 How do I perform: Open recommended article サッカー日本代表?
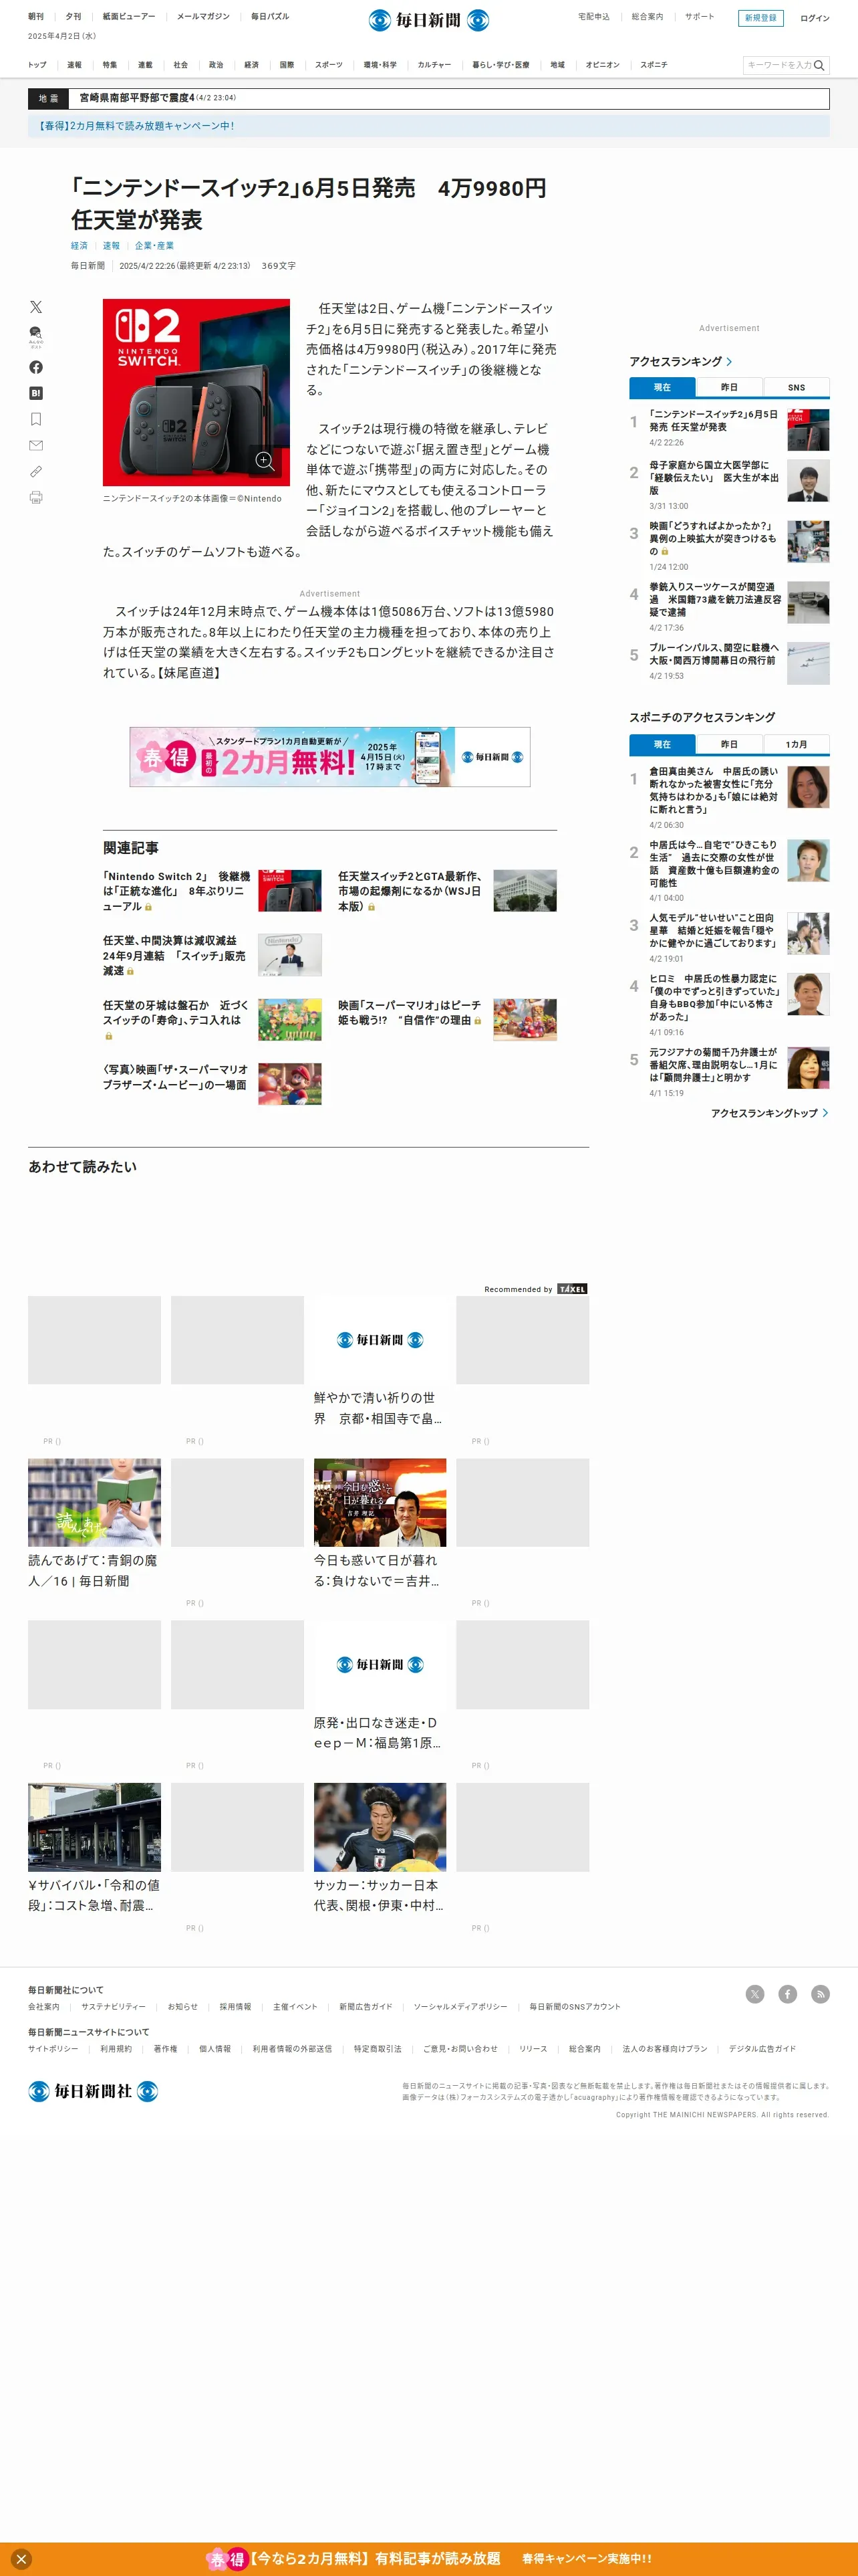(x=380, y=1849)
